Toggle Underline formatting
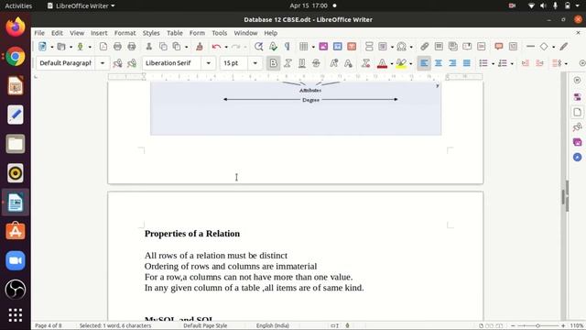The image size is (586, 330). click(x=301, y=63)
